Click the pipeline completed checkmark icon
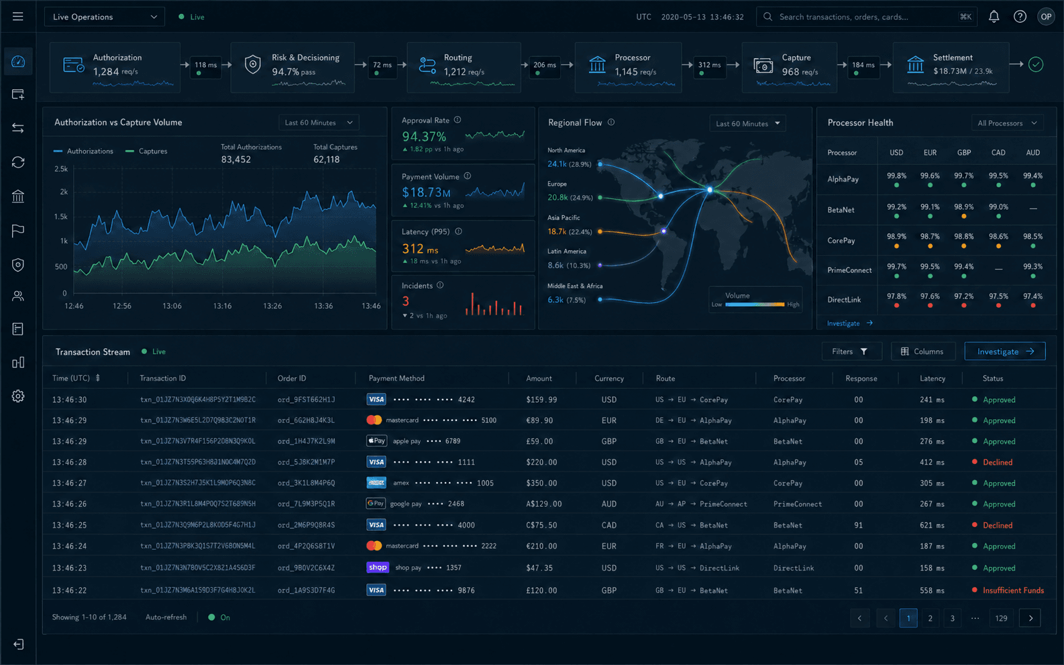The image size is (1064, 665). 1036,64
